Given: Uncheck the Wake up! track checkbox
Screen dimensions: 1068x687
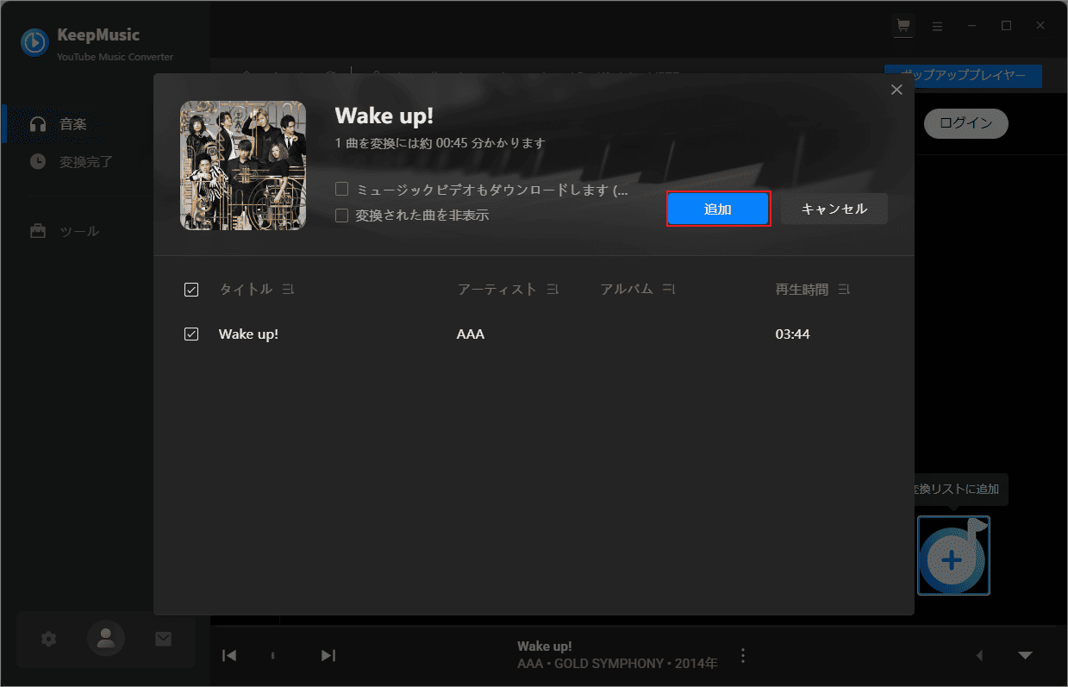Looking at the screenshot, I should tap(191, 334).
